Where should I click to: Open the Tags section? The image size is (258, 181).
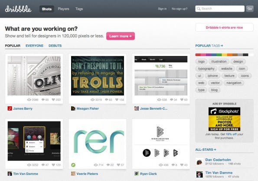point(79,9)
